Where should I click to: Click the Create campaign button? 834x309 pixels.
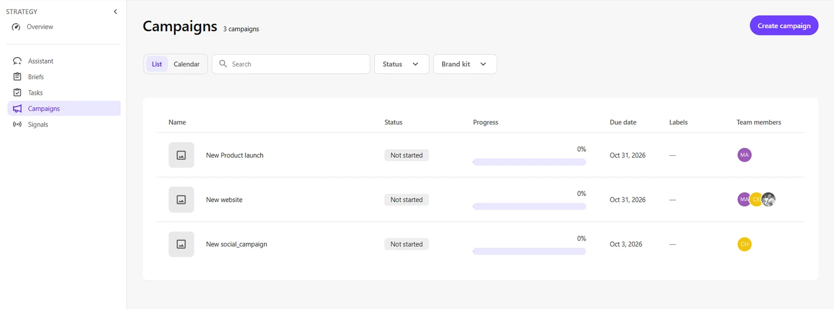coord(784,26)
